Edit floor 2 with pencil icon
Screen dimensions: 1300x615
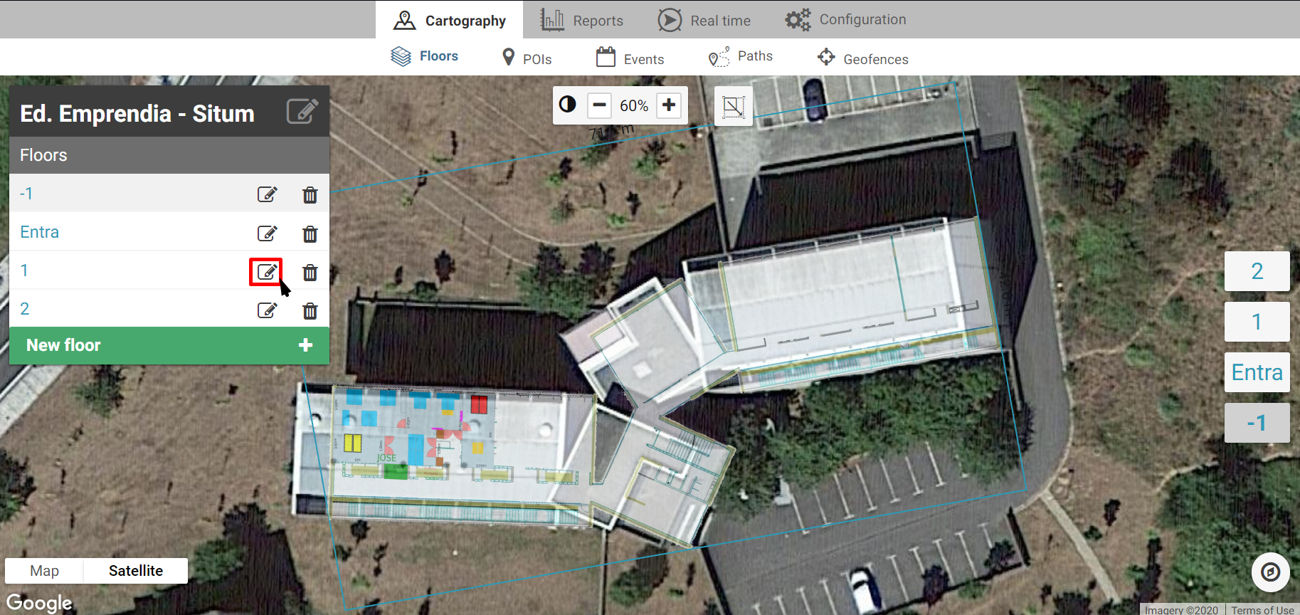click(x=267, y=310)
